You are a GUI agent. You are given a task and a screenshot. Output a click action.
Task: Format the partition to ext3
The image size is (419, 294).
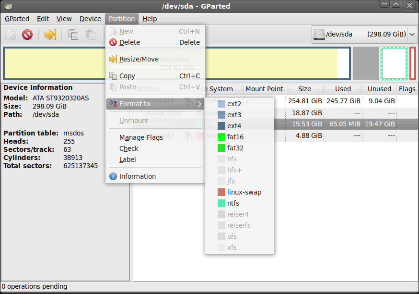(239, 115)
